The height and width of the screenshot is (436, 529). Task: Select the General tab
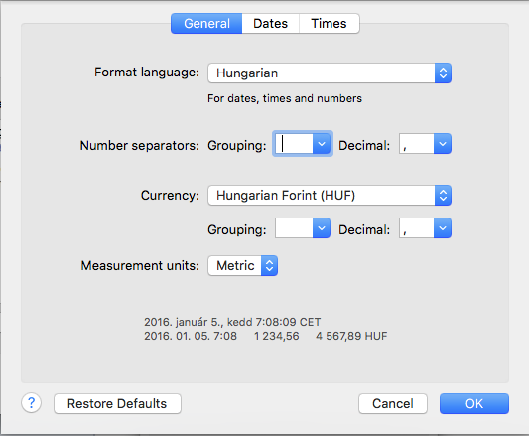click(x=206, y=23)
